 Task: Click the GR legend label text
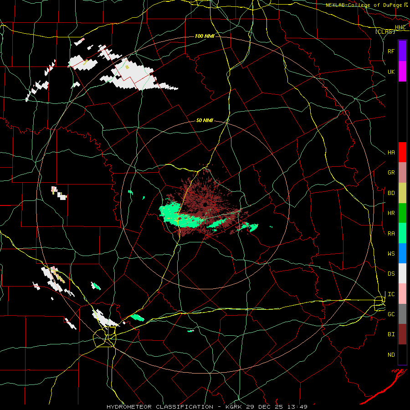coord(391,173)
